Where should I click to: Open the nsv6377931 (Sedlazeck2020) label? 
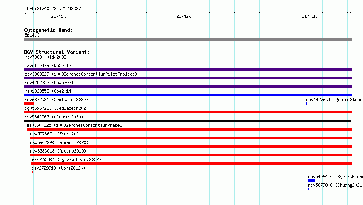click(x=56, y=100)
